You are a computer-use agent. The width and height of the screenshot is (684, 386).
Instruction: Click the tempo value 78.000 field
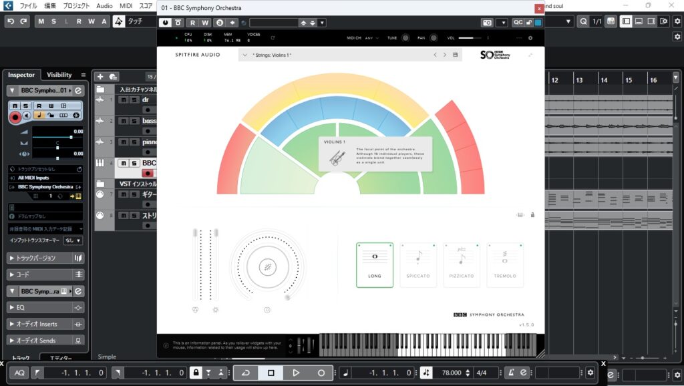click(x=452, y=373)
